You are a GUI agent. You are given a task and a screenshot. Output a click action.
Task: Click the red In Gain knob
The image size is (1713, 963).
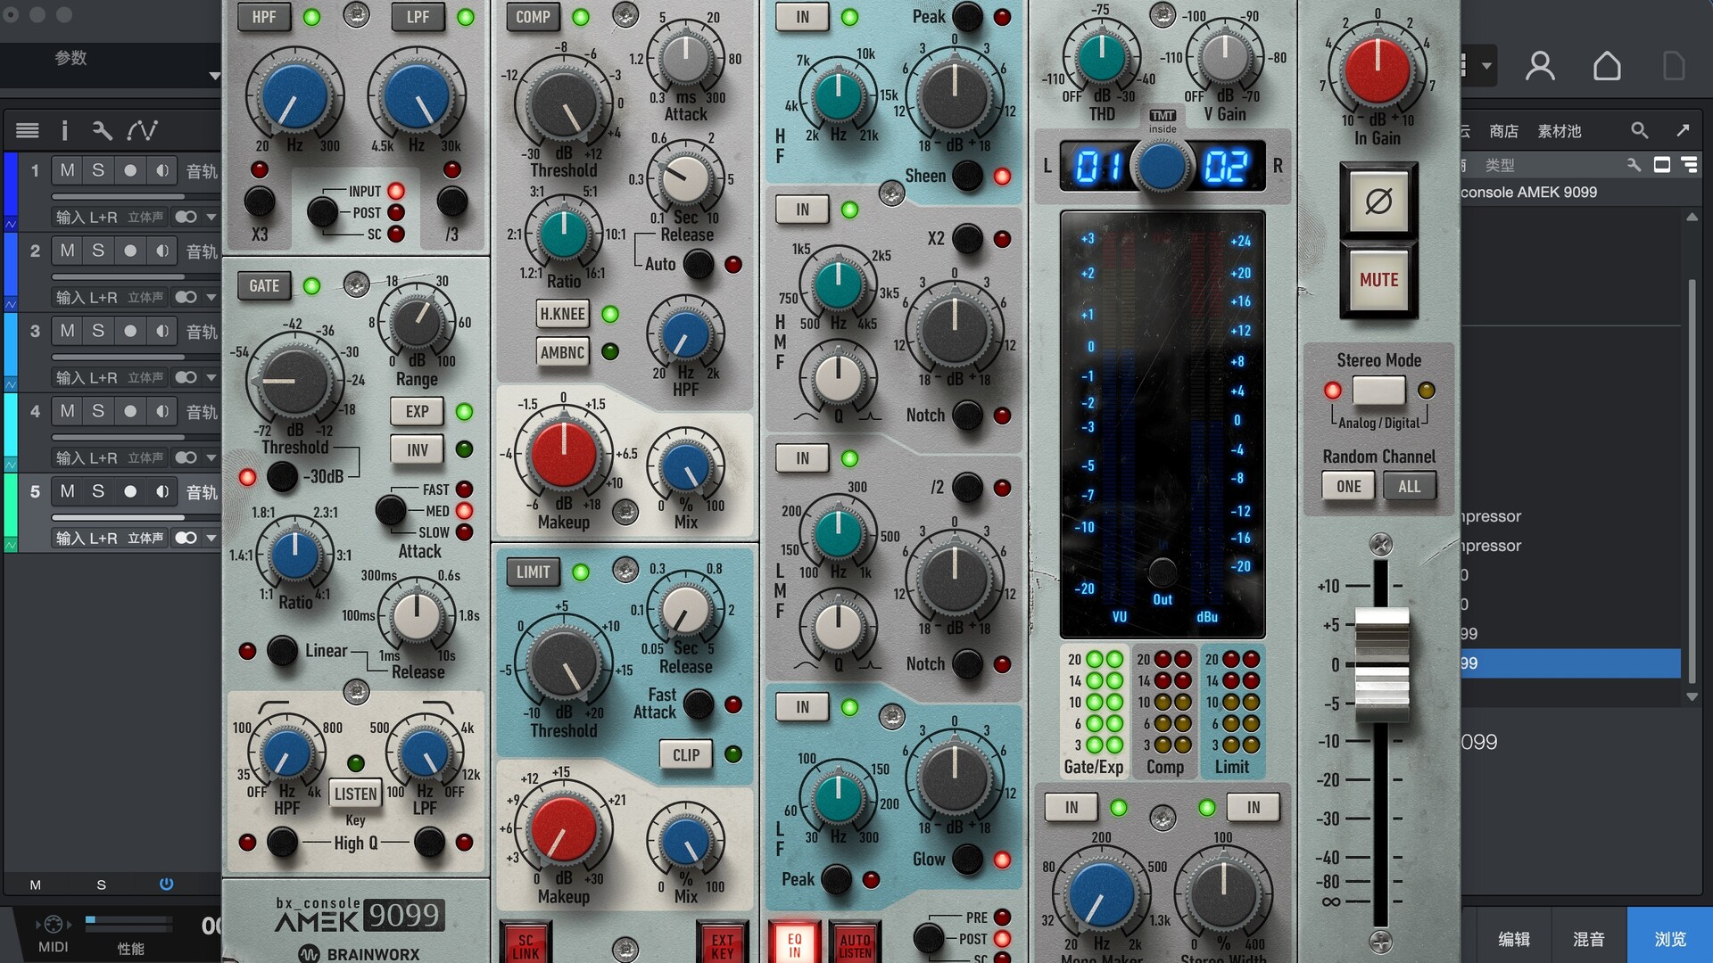point(1378,70)
